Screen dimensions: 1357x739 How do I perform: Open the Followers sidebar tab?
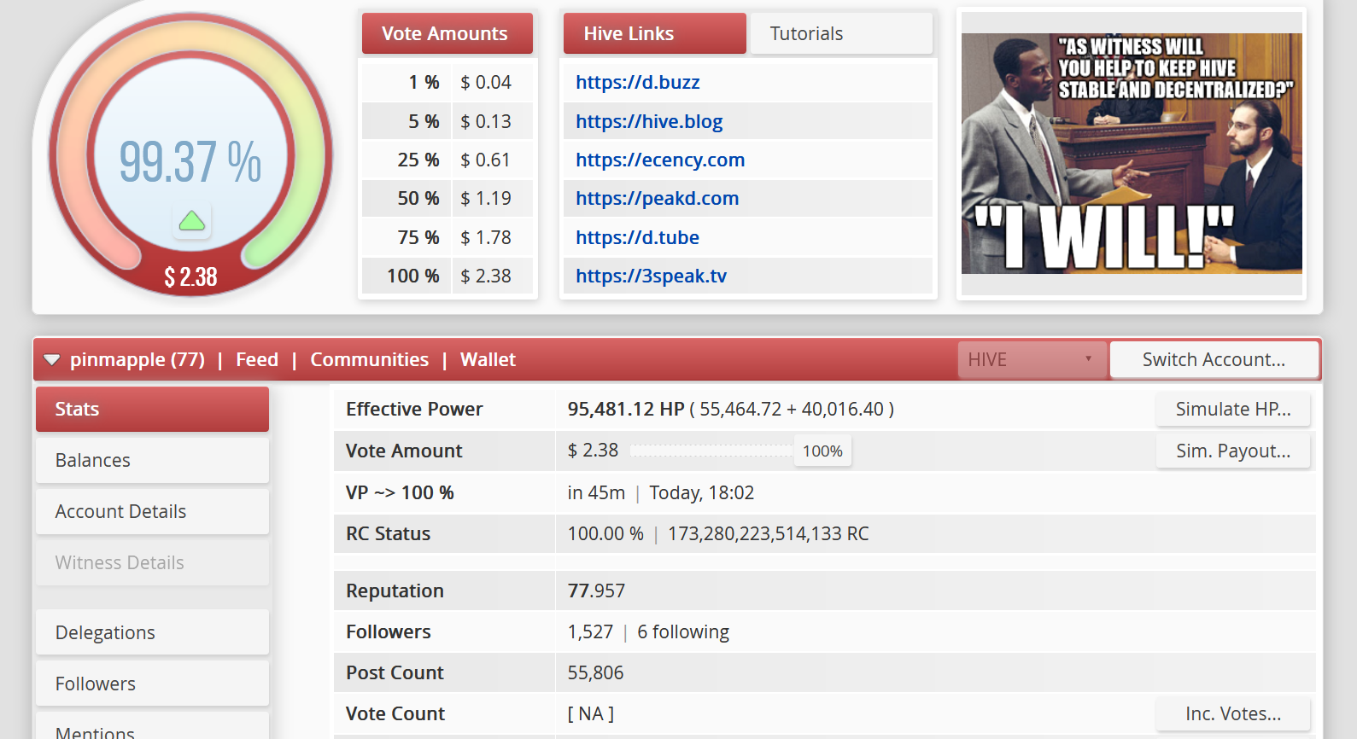152,684
